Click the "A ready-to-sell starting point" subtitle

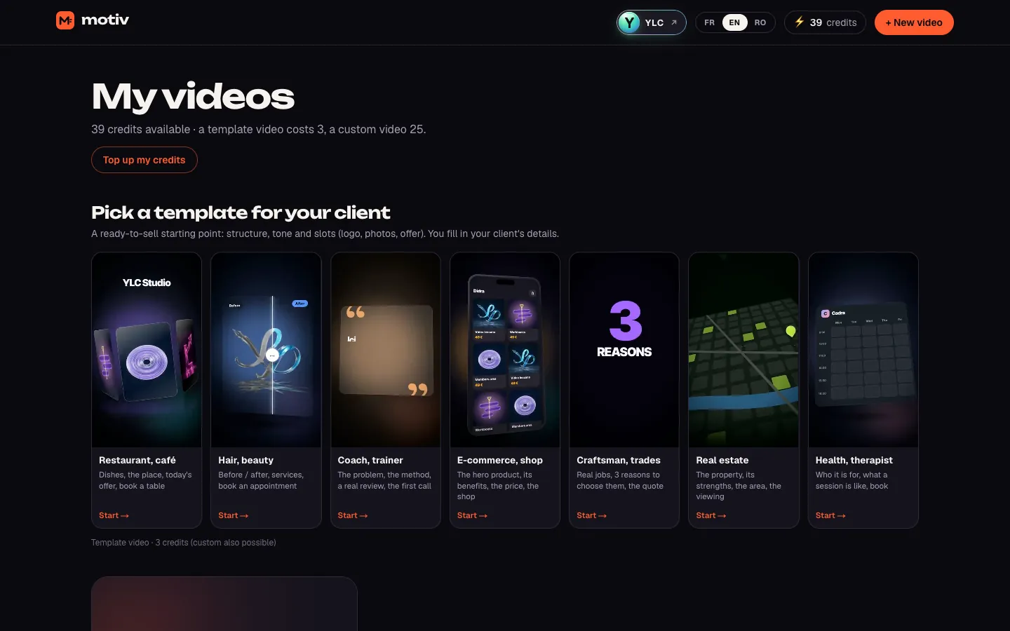tap(325, 233)
